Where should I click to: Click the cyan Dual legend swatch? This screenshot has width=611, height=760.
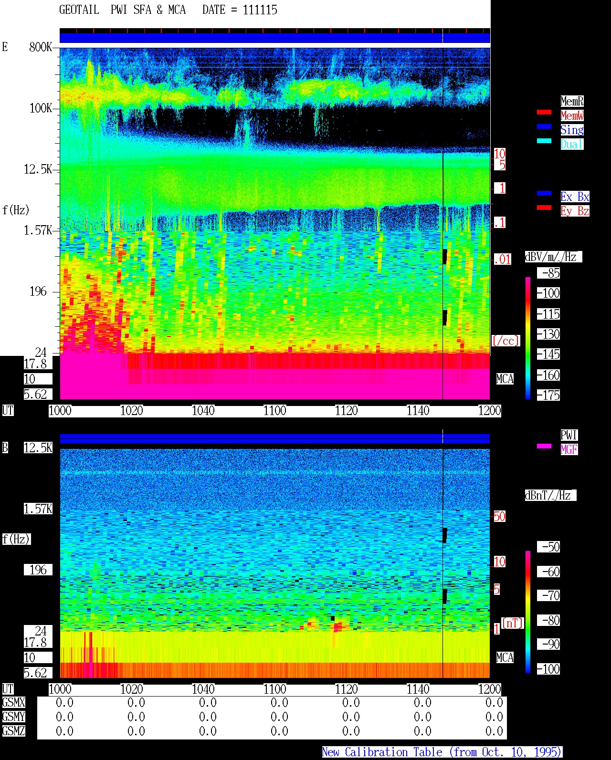(544, 141)
